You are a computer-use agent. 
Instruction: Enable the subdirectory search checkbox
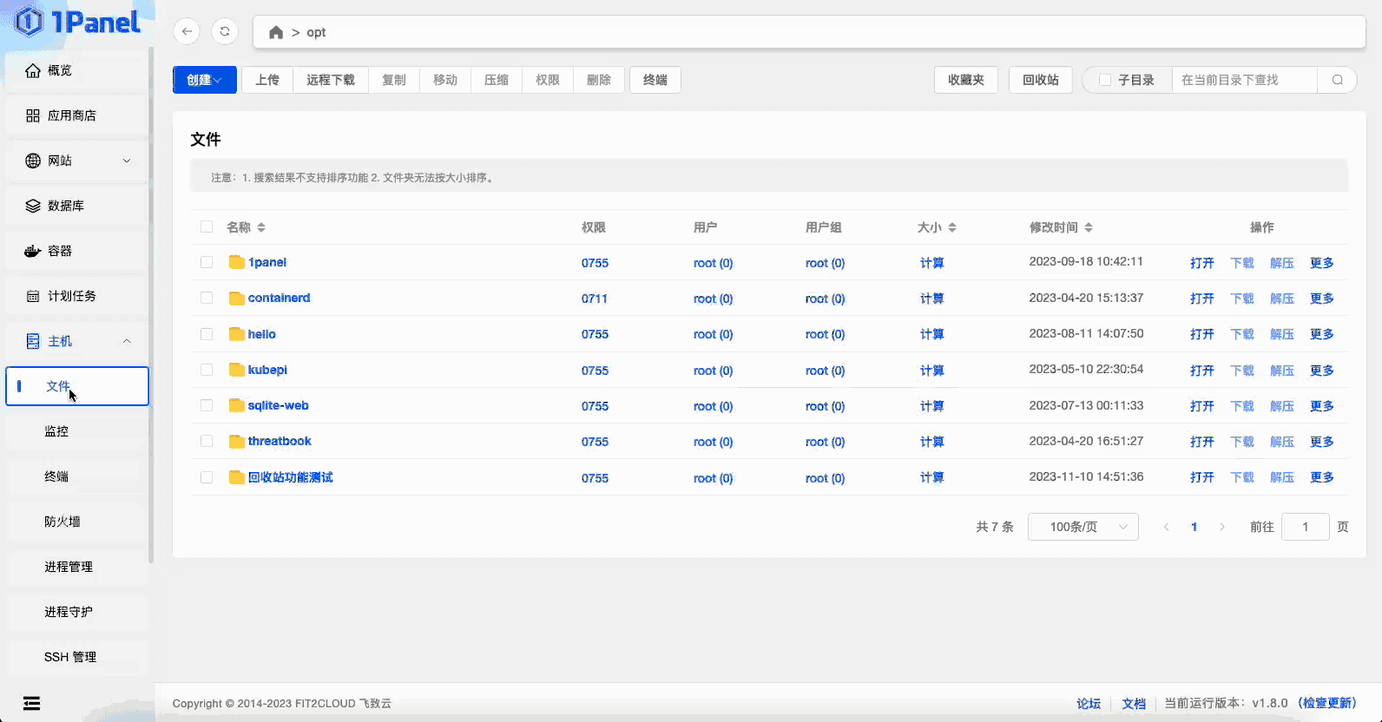tap(1105, 80)
